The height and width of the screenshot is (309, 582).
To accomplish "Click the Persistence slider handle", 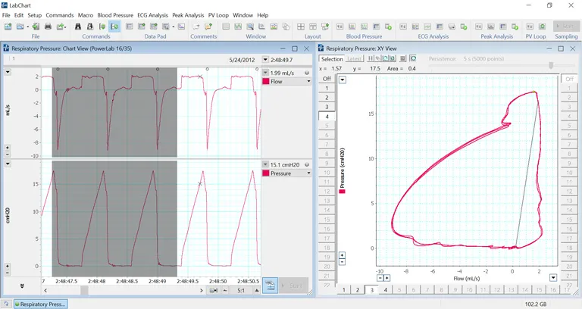I will (x=551, y=65).
